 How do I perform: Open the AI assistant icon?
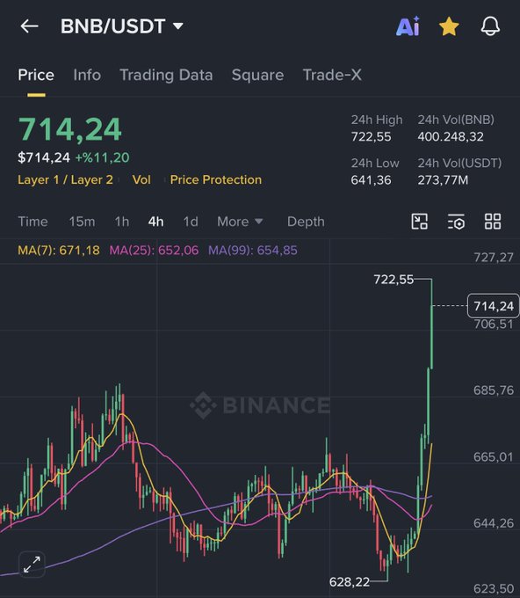pyautogui.click(x=408, y=26)
